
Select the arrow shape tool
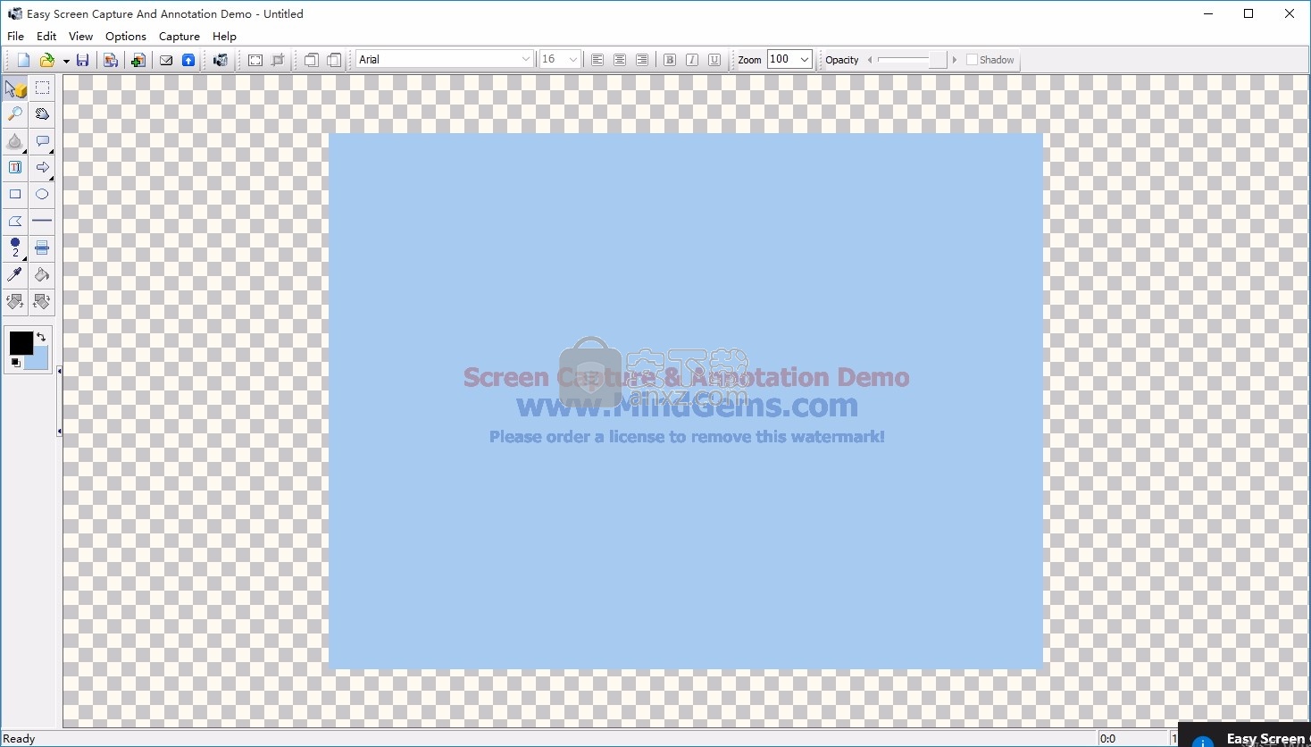tap(42, 168)
